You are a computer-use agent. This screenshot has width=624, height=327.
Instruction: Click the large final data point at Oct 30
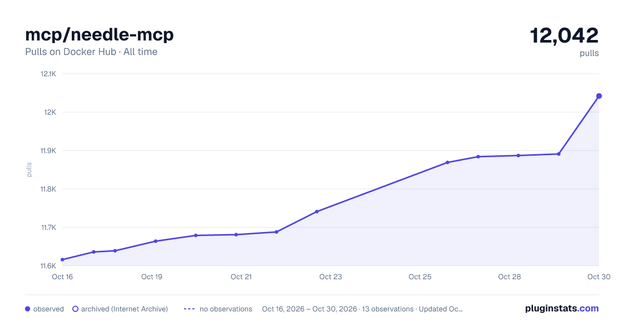click(599, 96)
